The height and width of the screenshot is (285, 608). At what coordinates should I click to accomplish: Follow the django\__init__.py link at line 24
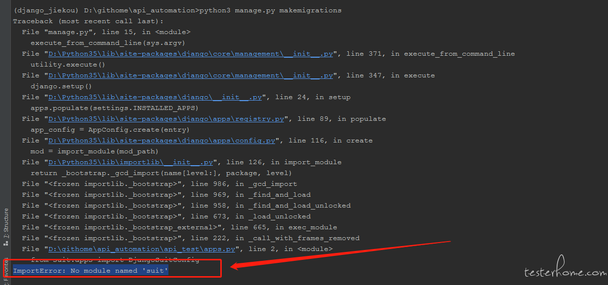[x=155, y=97]
